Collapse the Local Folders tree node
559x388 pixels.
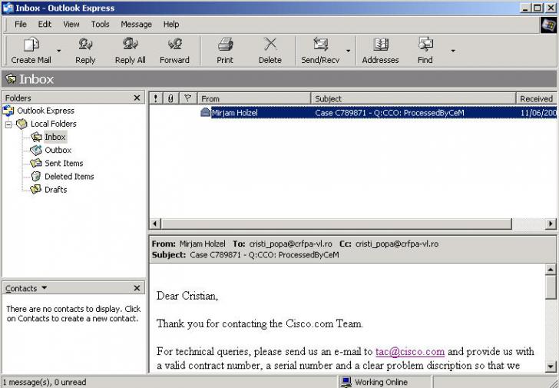[8, 124]
